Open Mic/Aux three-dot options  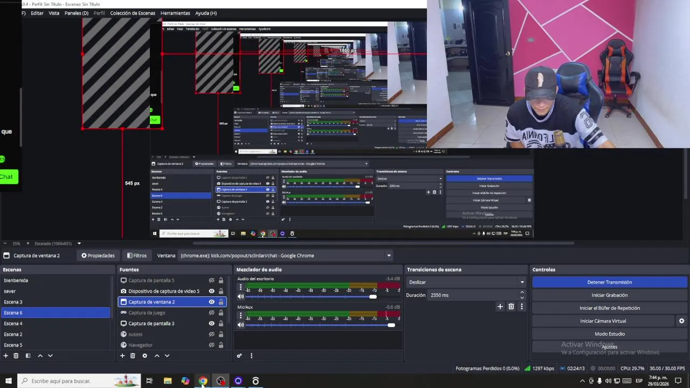click(x=240, y=316)
